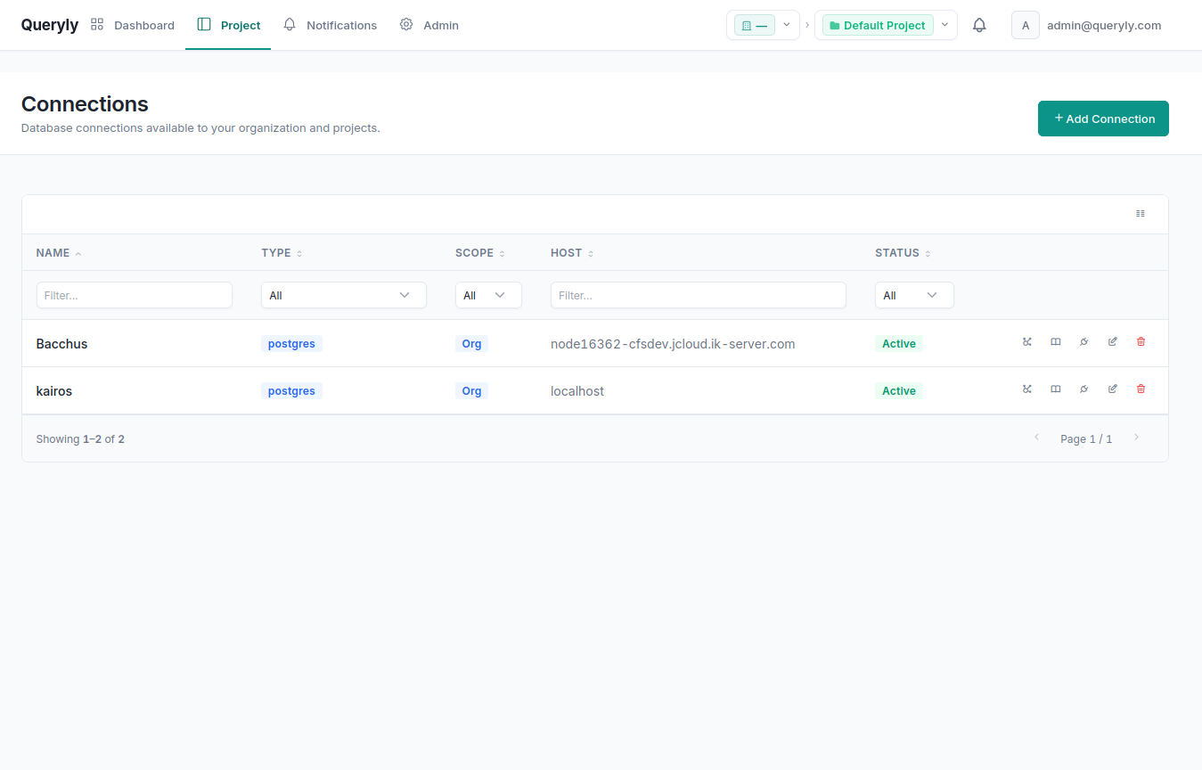Open the admin@queryly.com account menu
Image resolution: width=1202 pixels, height=770 pixels.
point(1104,25)
